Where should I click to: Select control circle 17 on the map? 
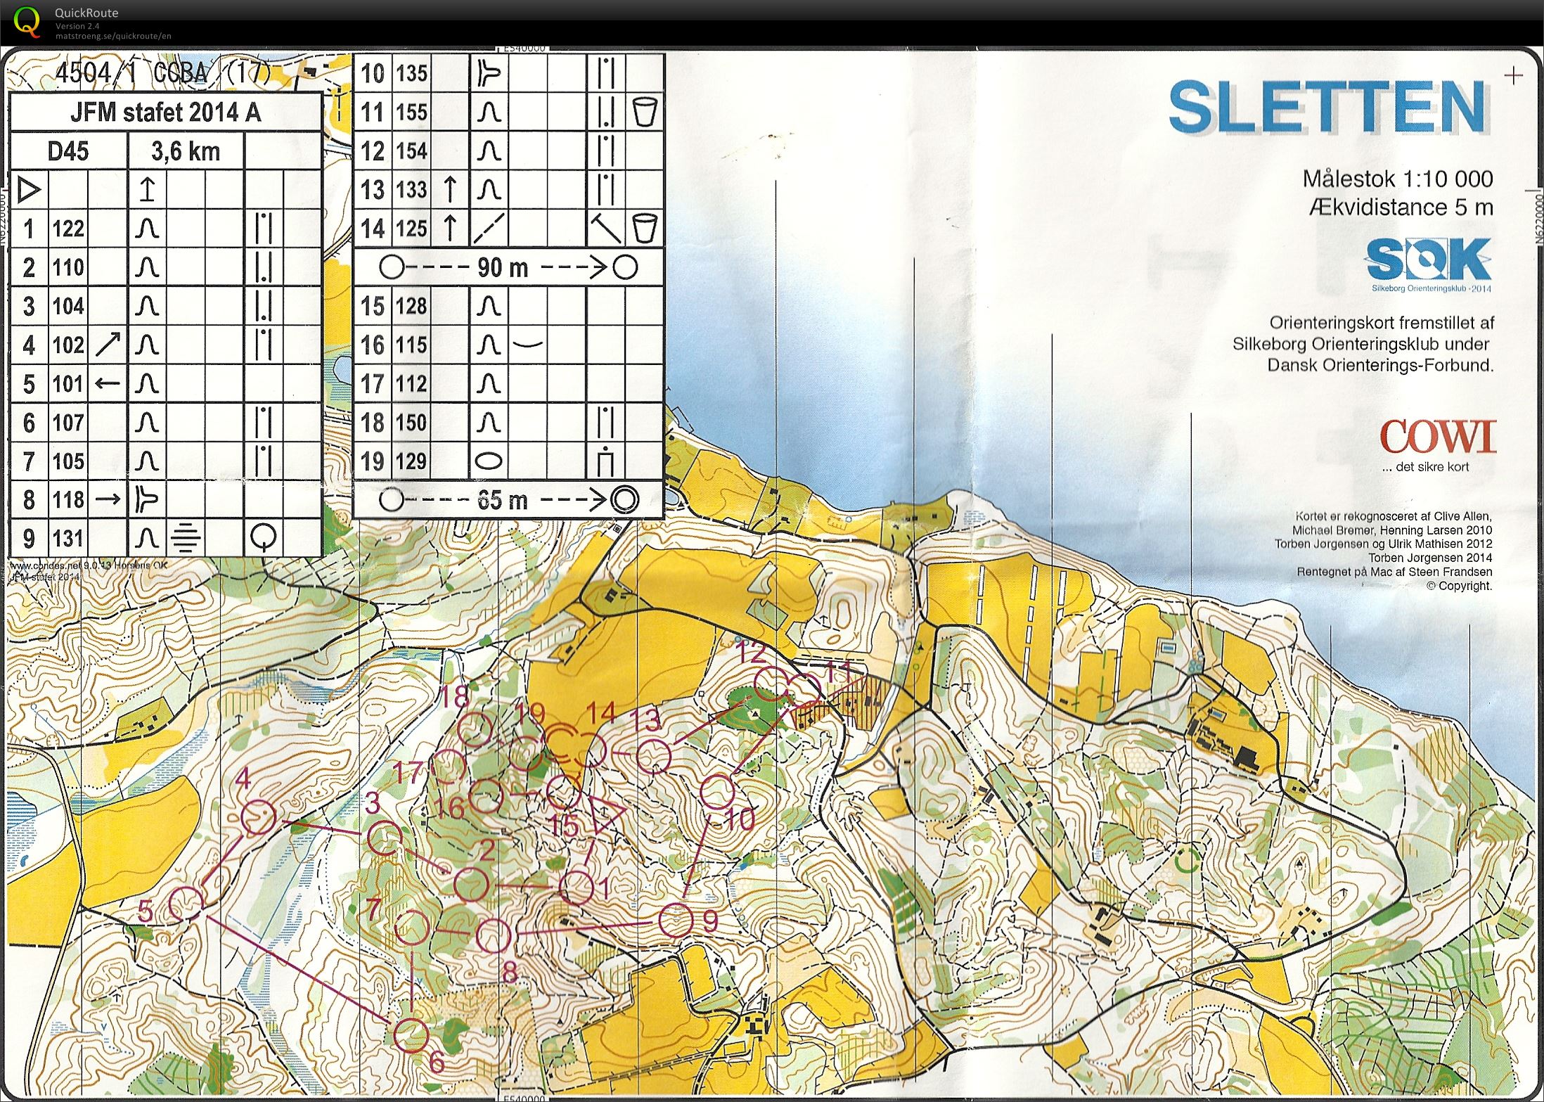(x=449, y=767)
